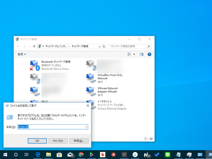Select the VirtualBox Host-Only Network adapter icon
212x159 pixels.
(x=91, y=78)
